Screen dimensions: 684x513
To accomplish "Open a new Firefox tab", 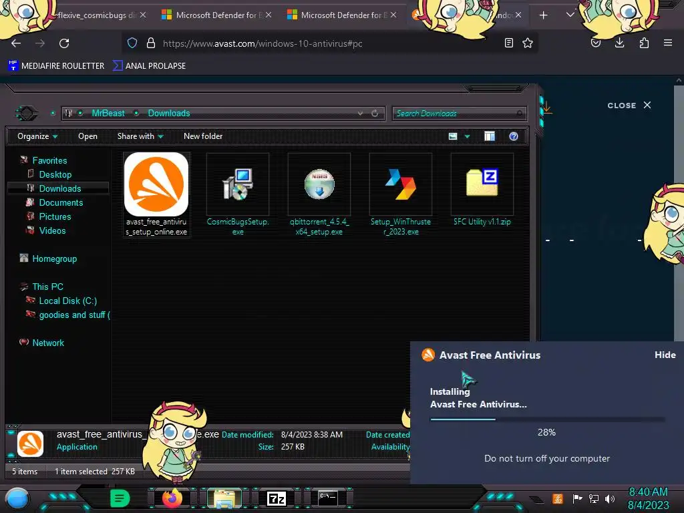I will [543, 15].
